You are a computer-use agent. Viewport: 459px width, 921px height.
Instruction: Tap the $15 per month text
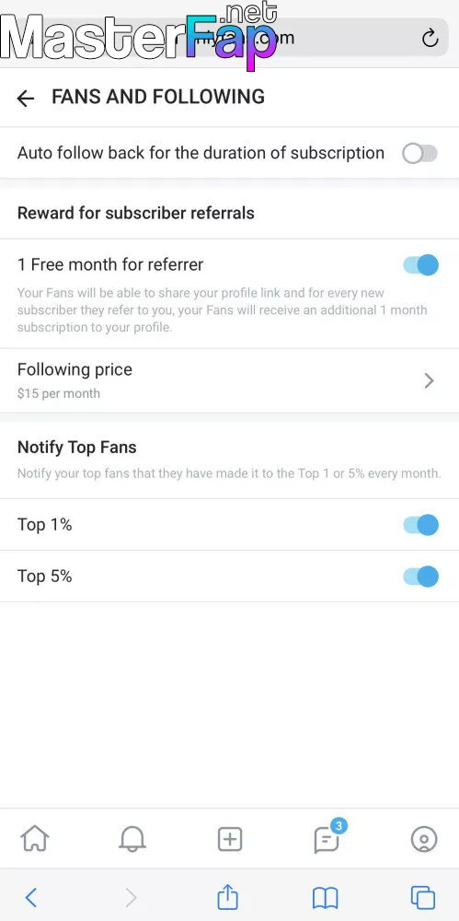[59, 393]
